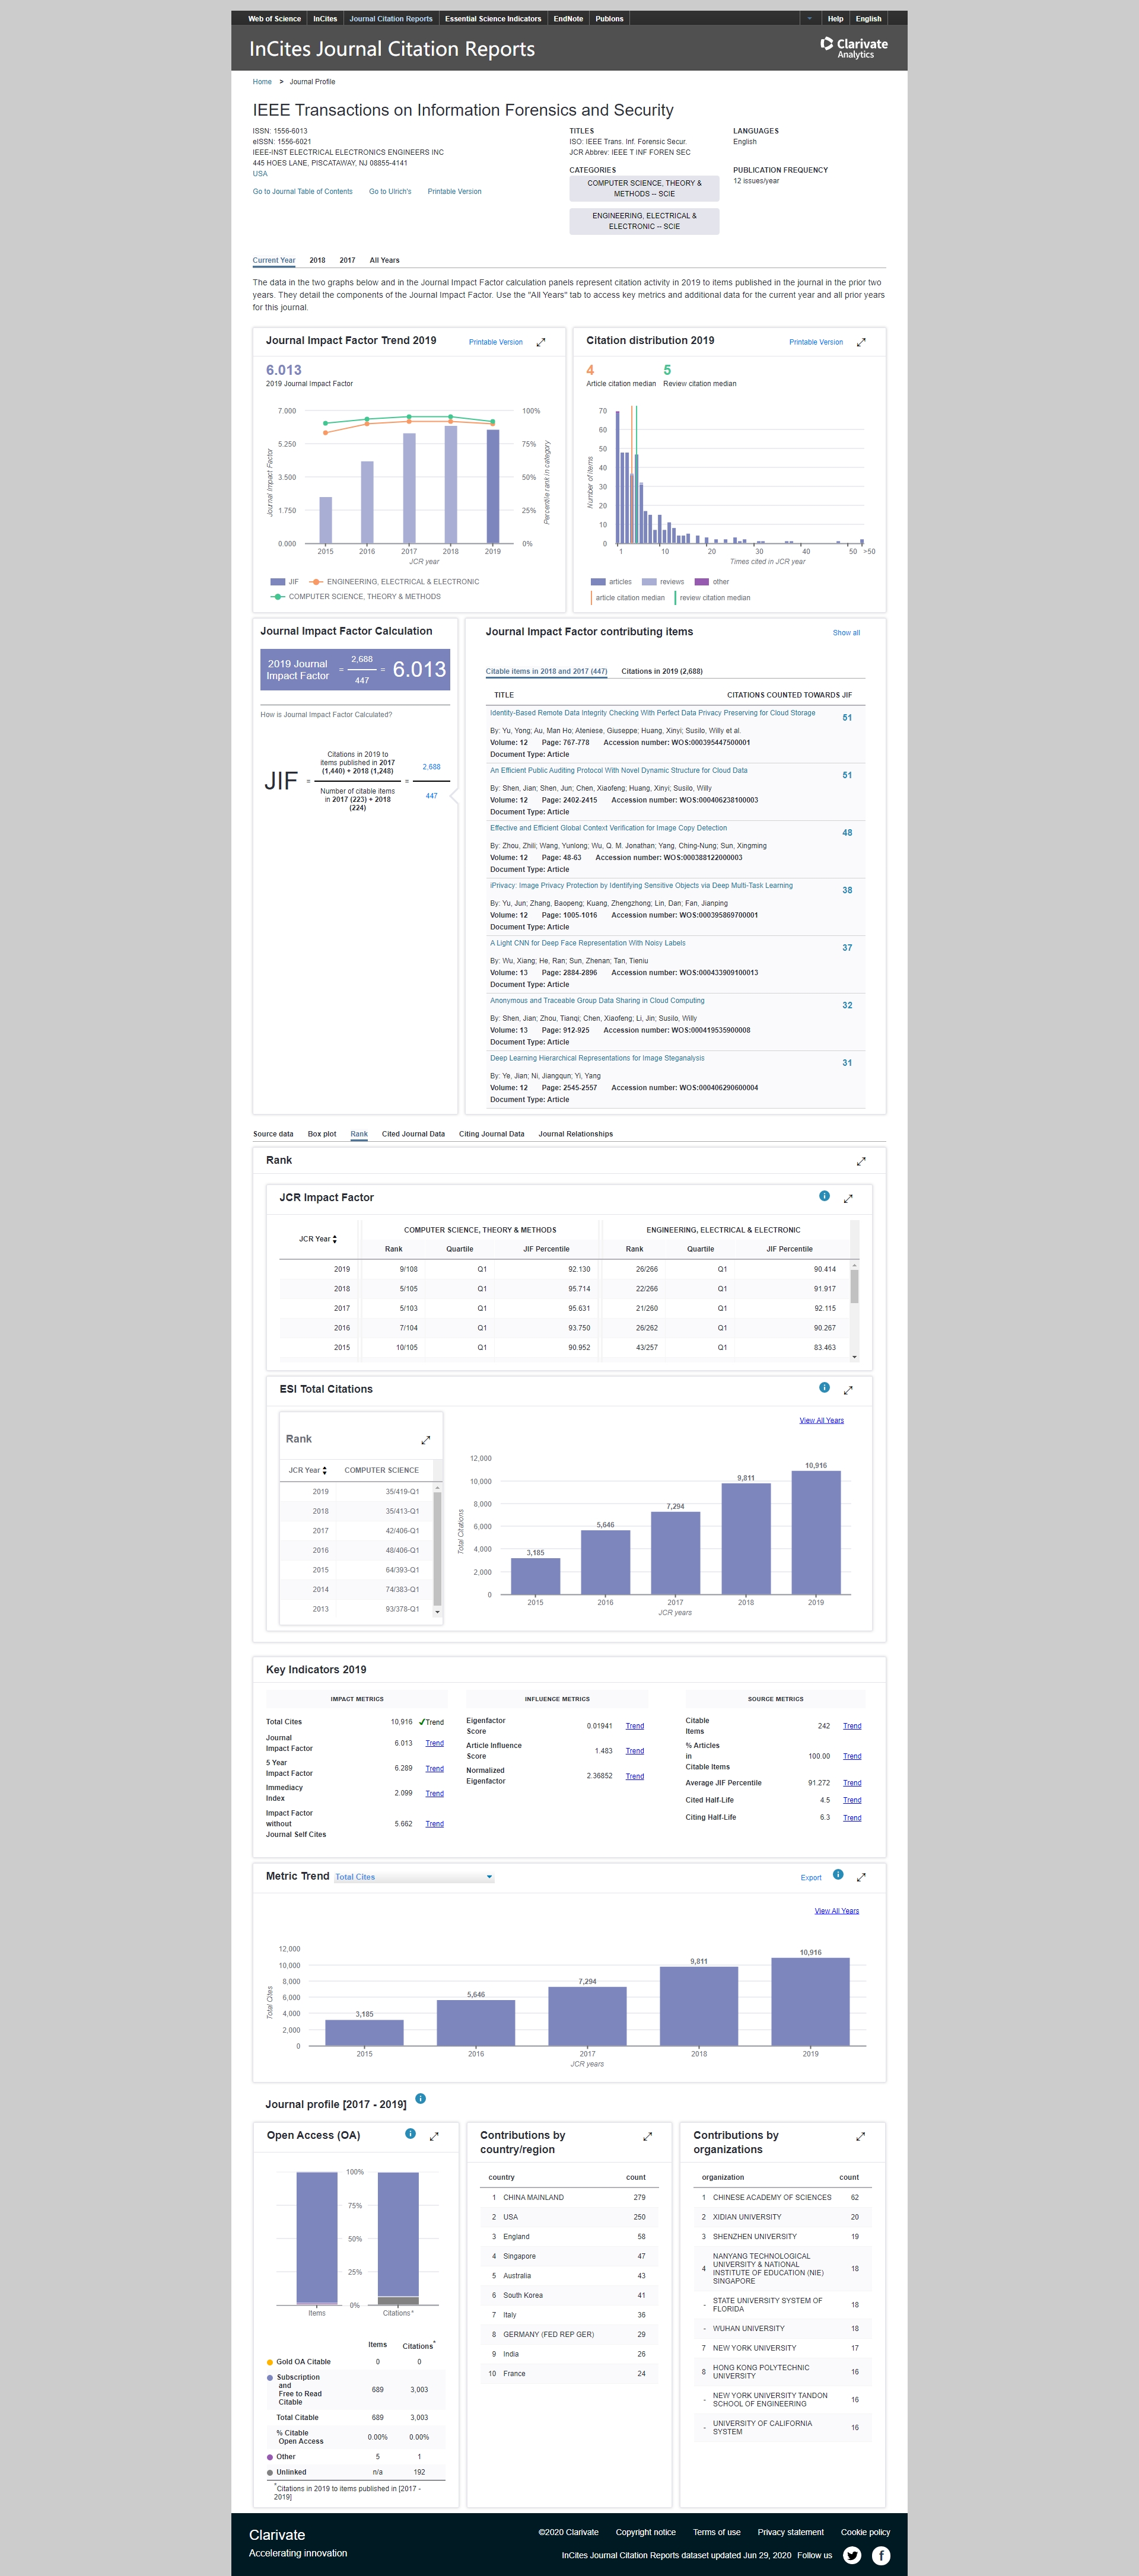Expand the Citation distribution 2019 chart
The height and width of the screenshot is (2576, 1139).
861,342
